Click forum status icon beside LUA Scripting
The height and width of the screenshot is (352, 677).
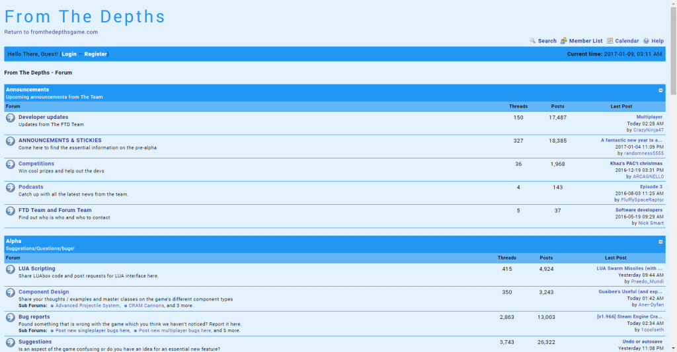(x=11, y=269)
